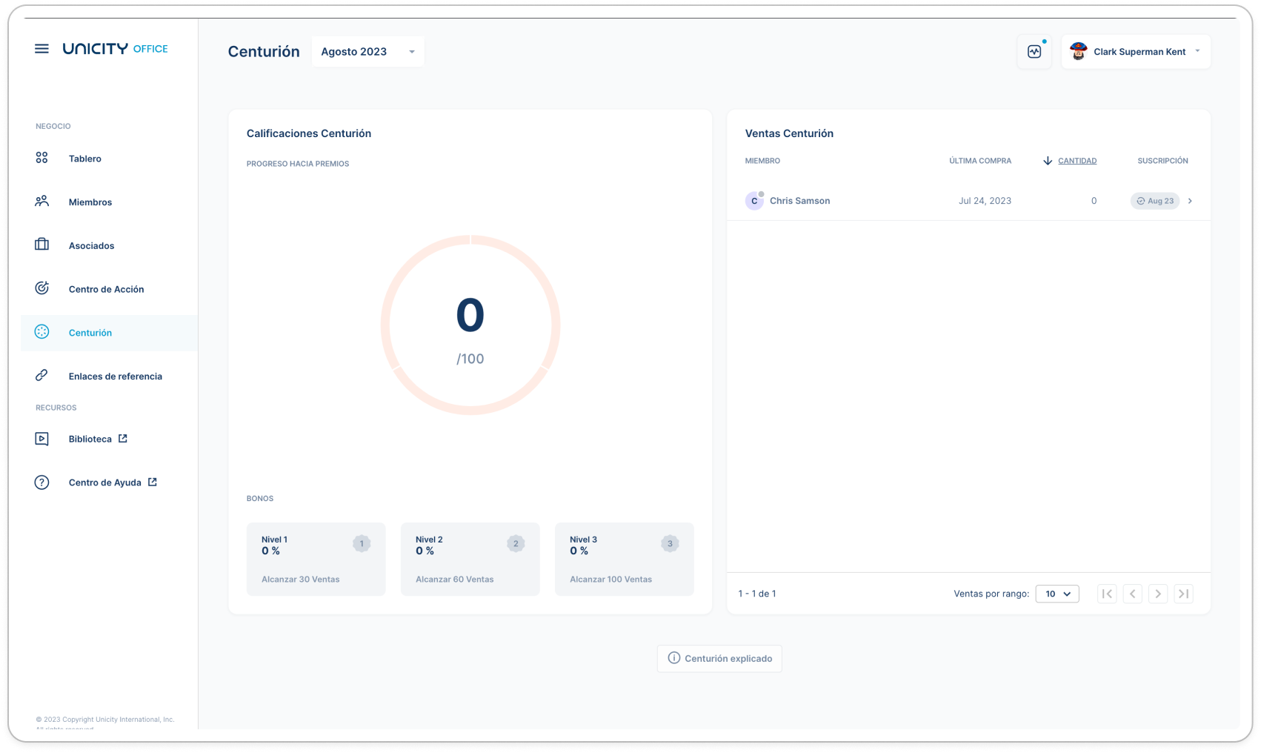Click Alcanzar 30 Ventas text
Viewport: 1261px width, 753px height.
[301, 580]
